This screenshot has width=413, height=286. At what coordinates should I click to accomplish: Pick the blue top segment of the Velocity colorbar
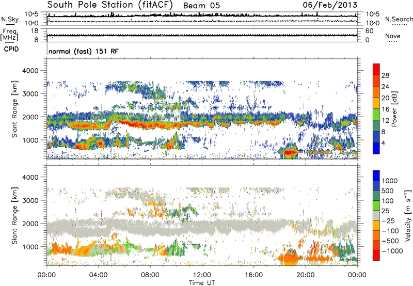pyautogui.click(x=376, y=176)
